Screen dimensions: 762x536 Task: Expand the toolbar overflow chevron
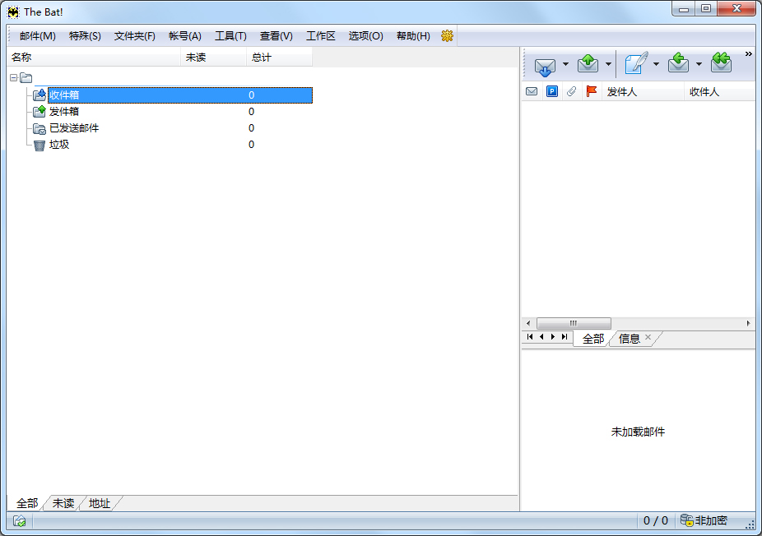pos(748,54)
